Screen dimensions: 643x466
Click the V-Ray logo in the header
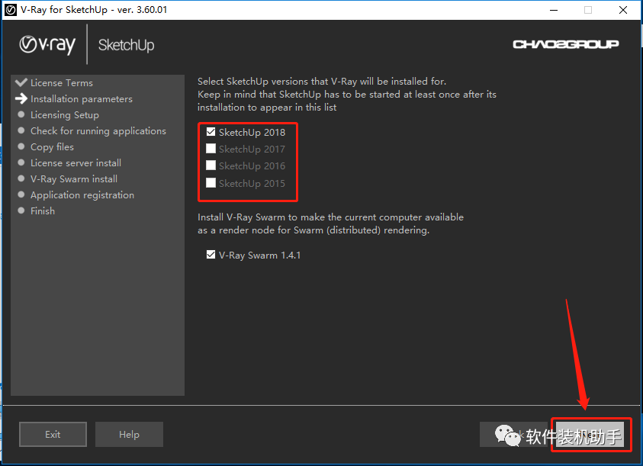[x=47, y=45]
